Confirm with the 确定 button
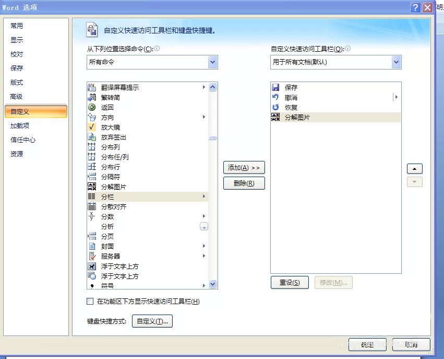The width and height of the screenshot is (444, 359). [367, 344]
